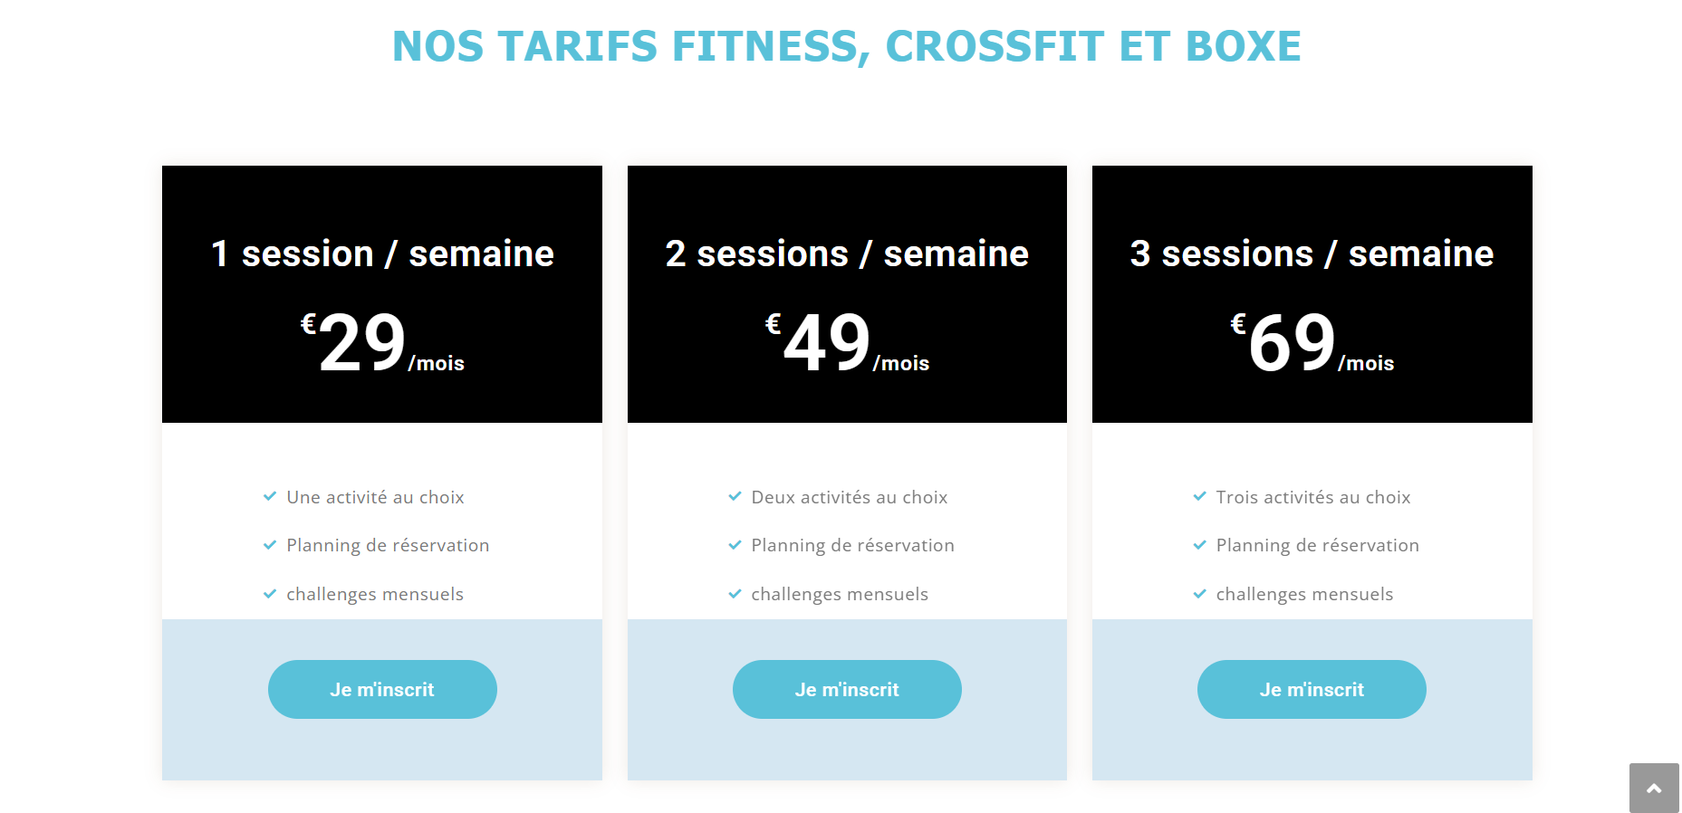Click the €29 /mois price
The image size is (1682, 813).
(x=382, y=342)
